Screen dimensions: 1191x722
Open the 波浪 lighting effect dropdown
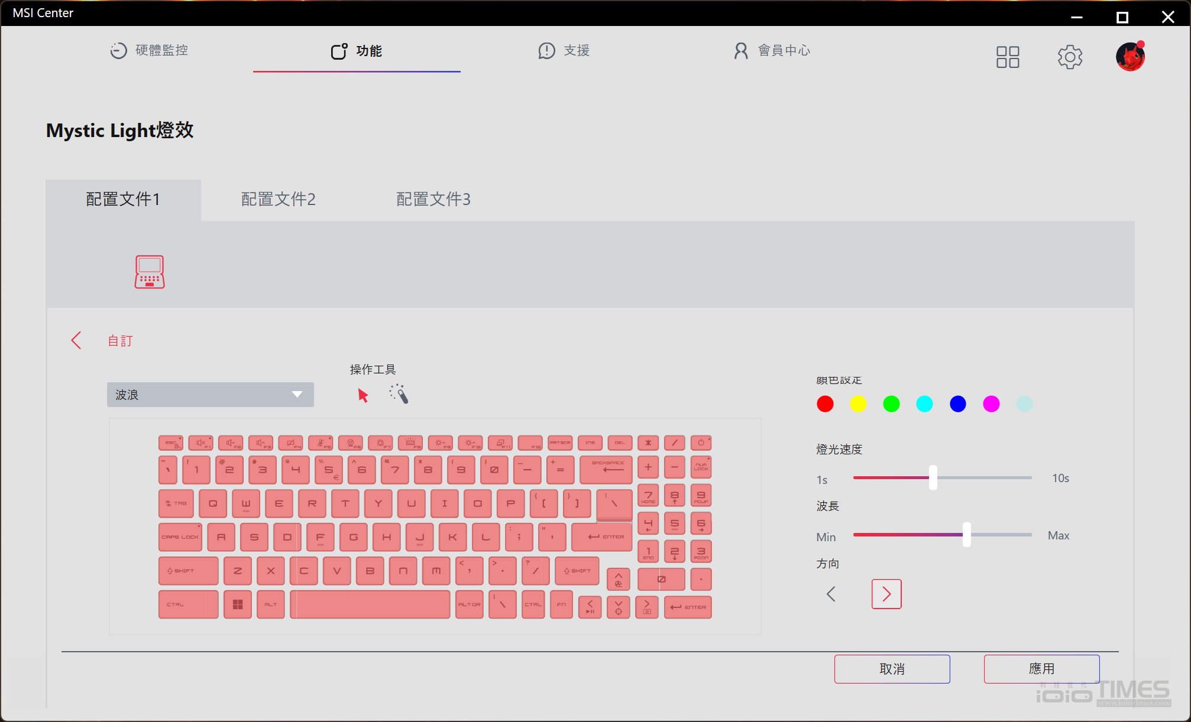(210, 395)
